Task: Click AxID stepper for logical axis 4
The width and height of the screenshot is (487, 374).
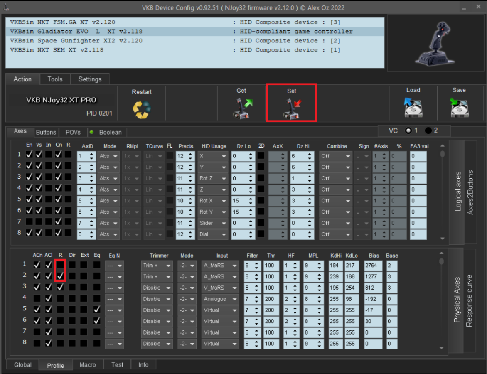Action: tap(91, 189)
